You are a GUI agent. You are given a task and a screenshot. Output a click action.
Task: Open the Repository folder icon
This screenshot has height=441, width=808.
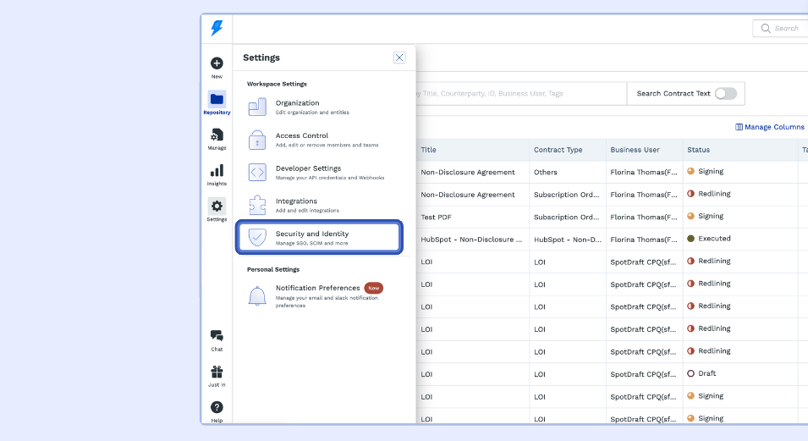[217, 99]
